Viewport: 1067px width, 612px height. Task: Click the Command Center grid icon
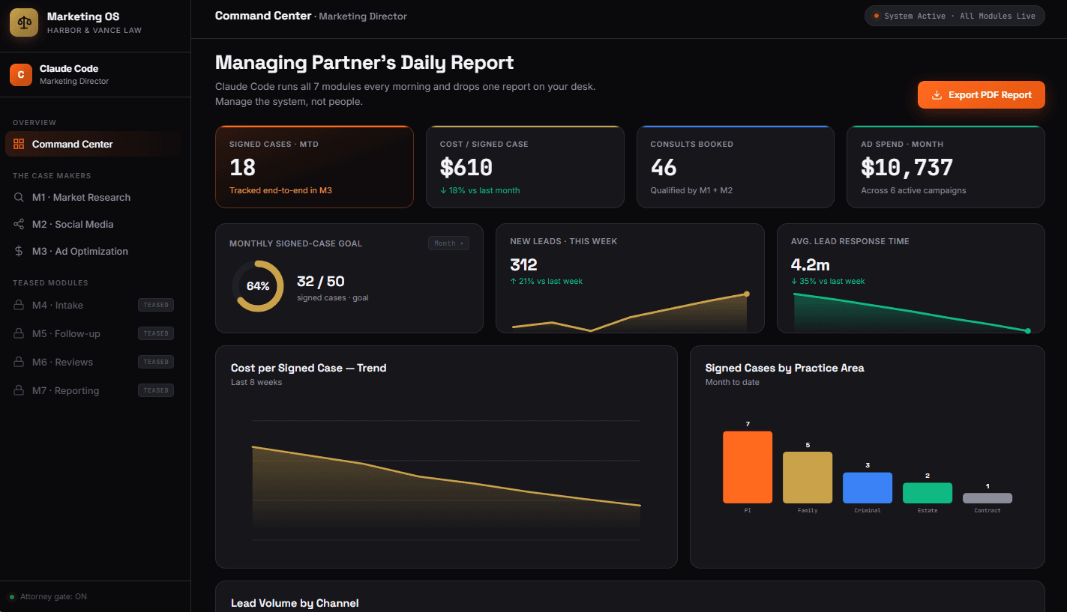tap(19, 144)
